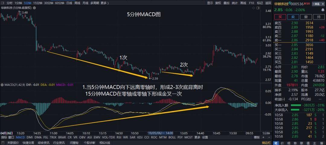This screenshot has height=145, width=326.
Task: Click the list icon beside the diamond
Action: click(258, 8)
